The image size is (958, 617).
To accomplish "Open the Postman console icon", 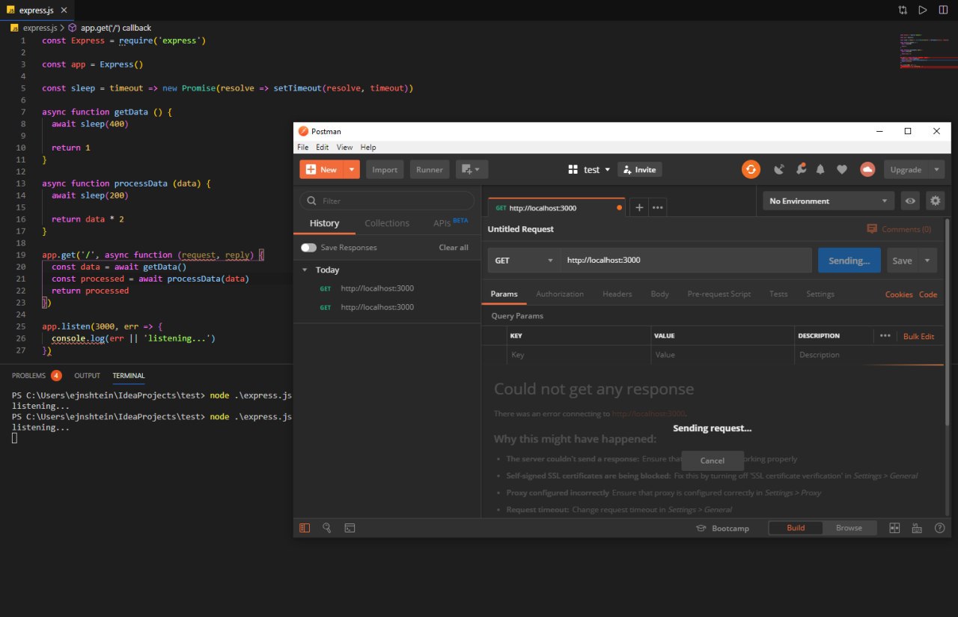I will 350,528.
